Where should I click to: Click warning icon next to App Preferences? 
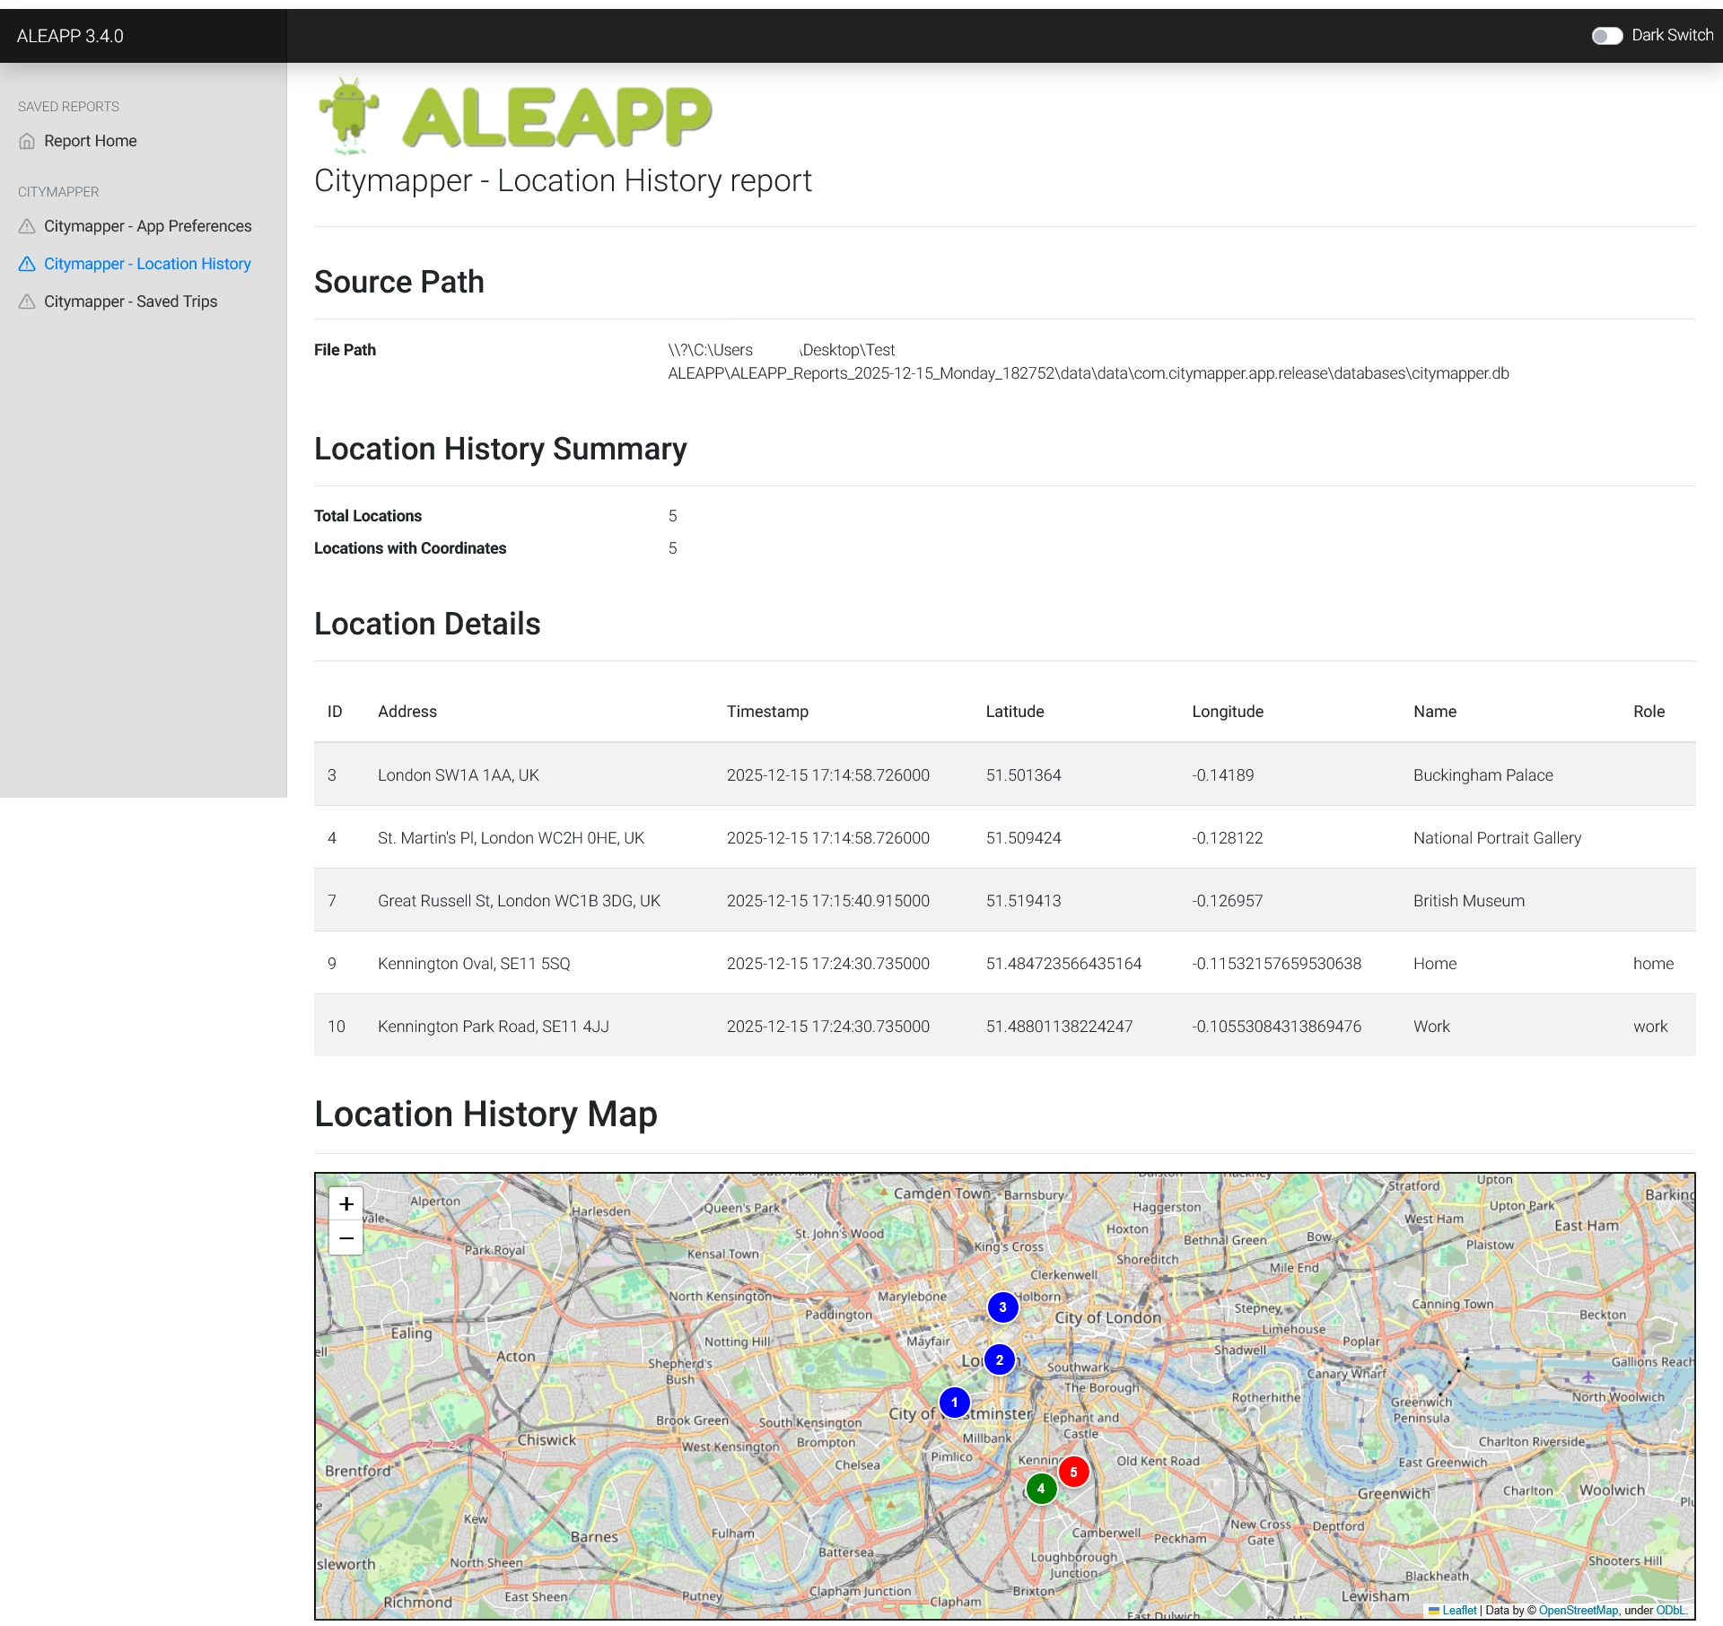pos(27,226)
